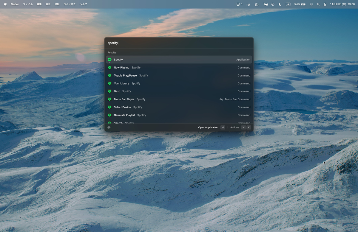
Task: Open the 編集 menu
Action: pos(39,4)
